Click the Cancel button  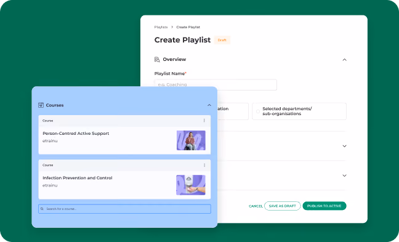point(256,206)
